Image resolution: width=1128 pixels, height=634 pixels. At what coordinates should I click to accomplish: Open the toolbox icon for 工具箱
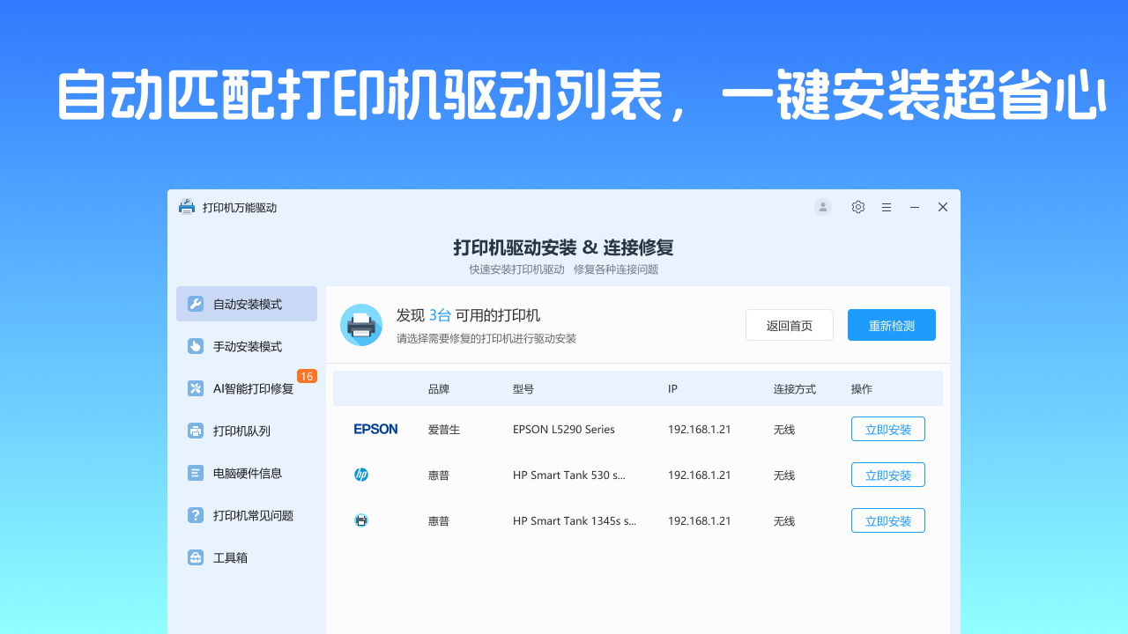[x=195, y=557]
